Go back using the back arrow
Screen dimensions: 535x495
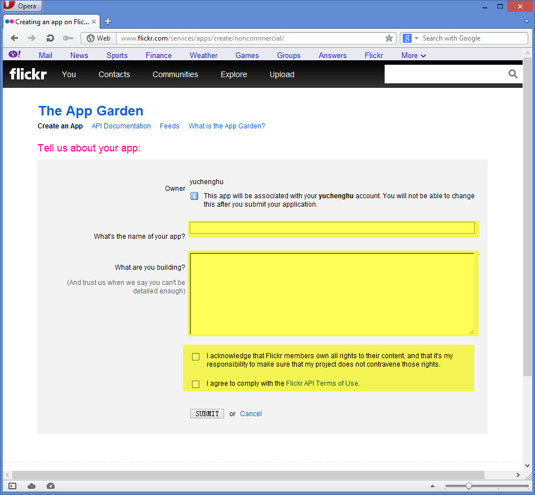point(14,38)
